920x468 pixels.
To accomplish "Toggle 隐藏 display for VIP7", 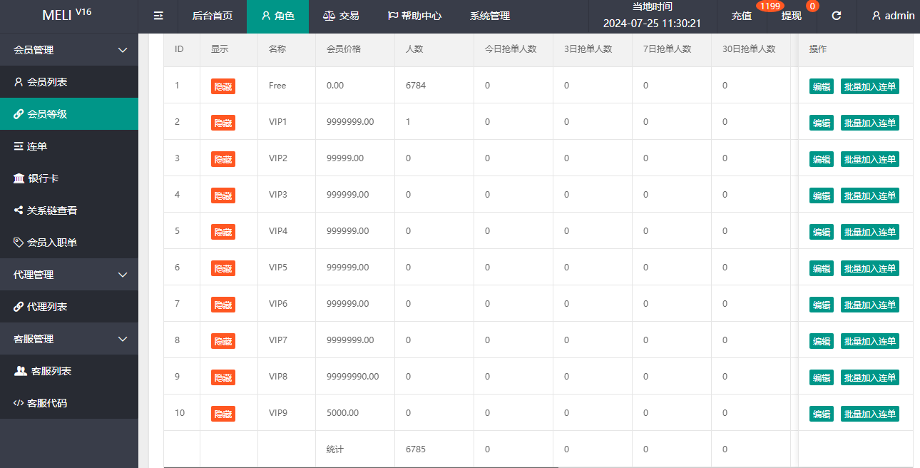I will coord(223,341).
